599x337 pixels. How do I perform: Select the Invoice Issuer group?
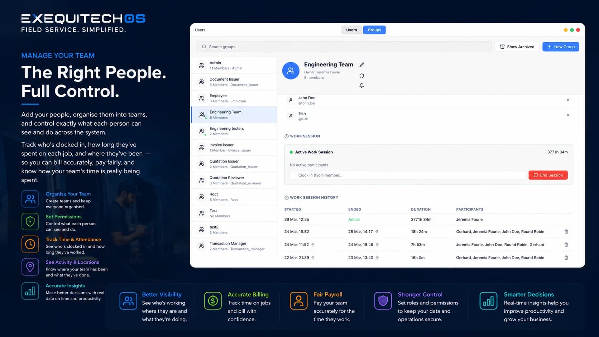point(234,148)
